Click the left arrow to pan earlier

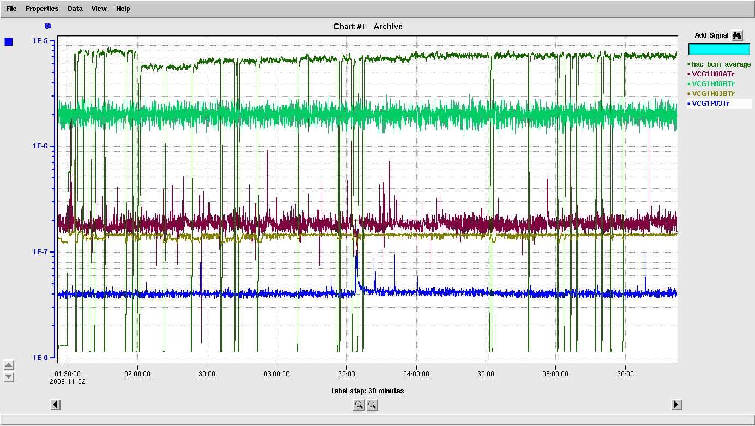[x=55, y=405]
